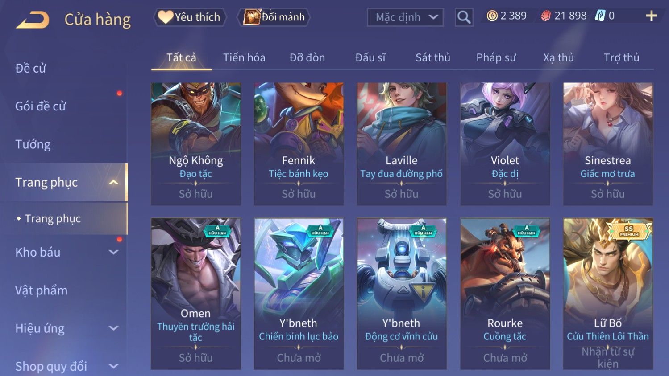This screenshot has height=376, width=669.
Task: Open the Mặc định sort dropdown
Action: click(x=405, y=17)
